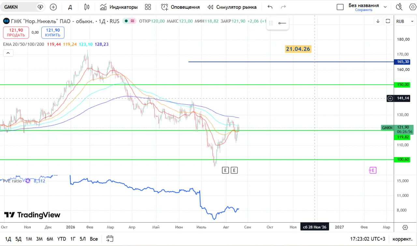Click the add symbol plus icon
Image resolution: width=417 pixels, height=246 pixels.
pos(53,7)
